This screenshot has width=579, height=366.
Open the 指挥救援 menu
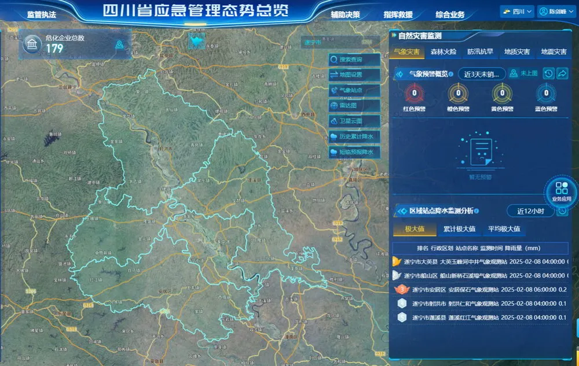point(398,14)
